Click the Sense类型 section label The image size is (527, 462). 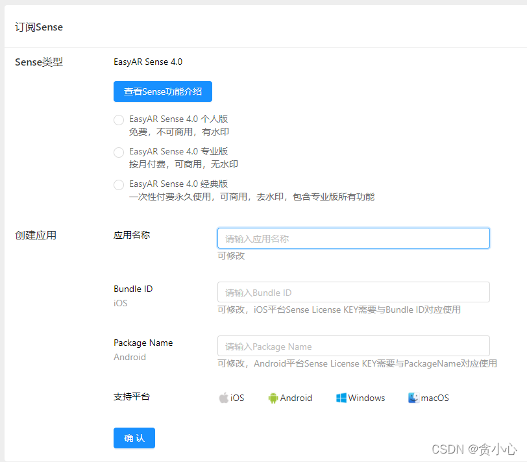point(39,62)
